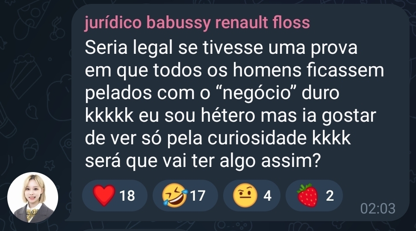Tap the red heart reaction emoji
The width and height of the screenshot is (416, 231).
click(x=104, y=196)
